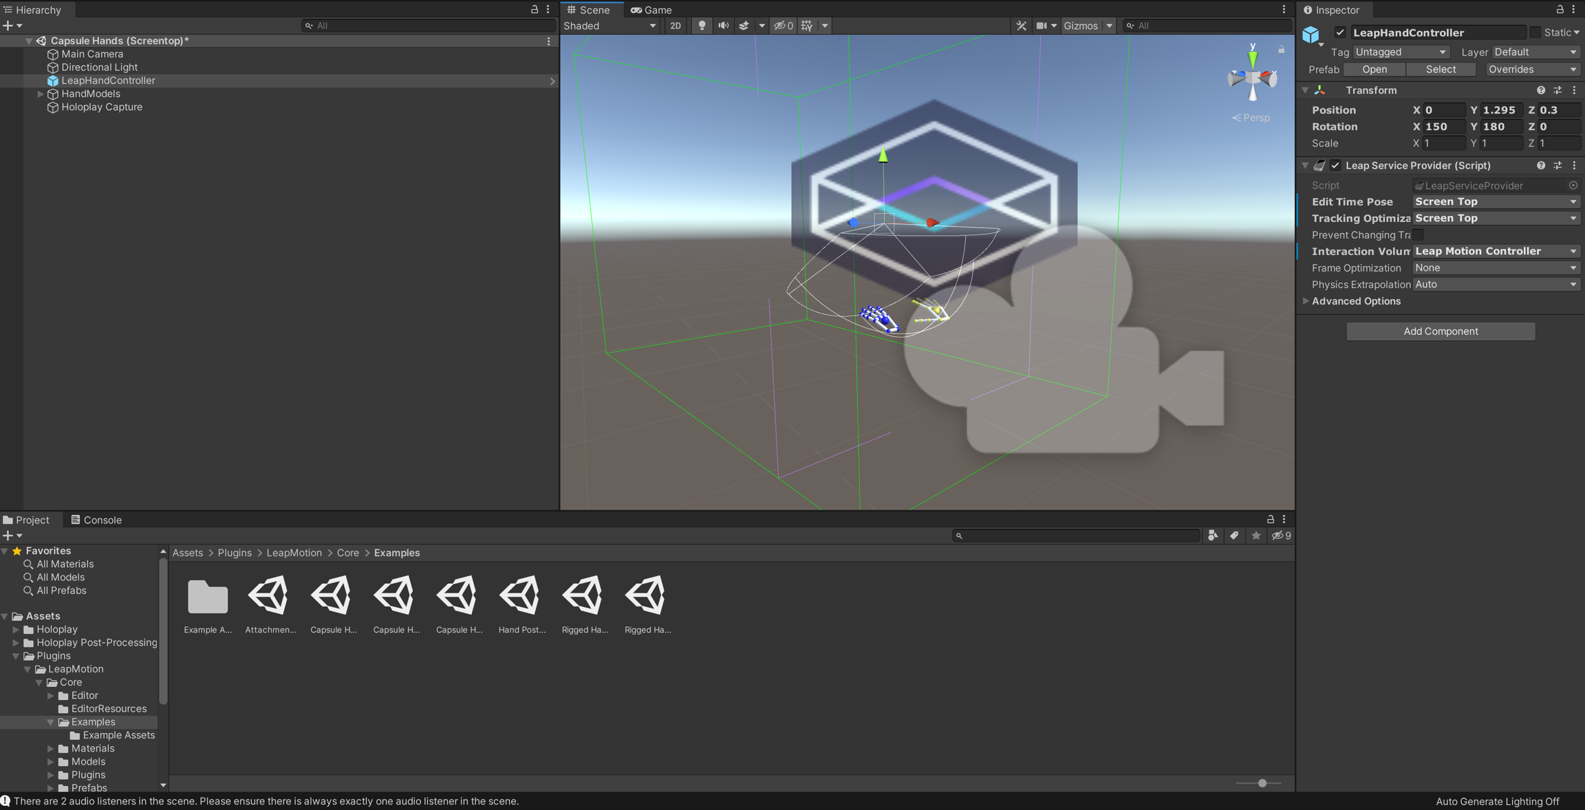
Task: Check Prevent Changing Tracking Mode box
Action: tap(1419, 235)
